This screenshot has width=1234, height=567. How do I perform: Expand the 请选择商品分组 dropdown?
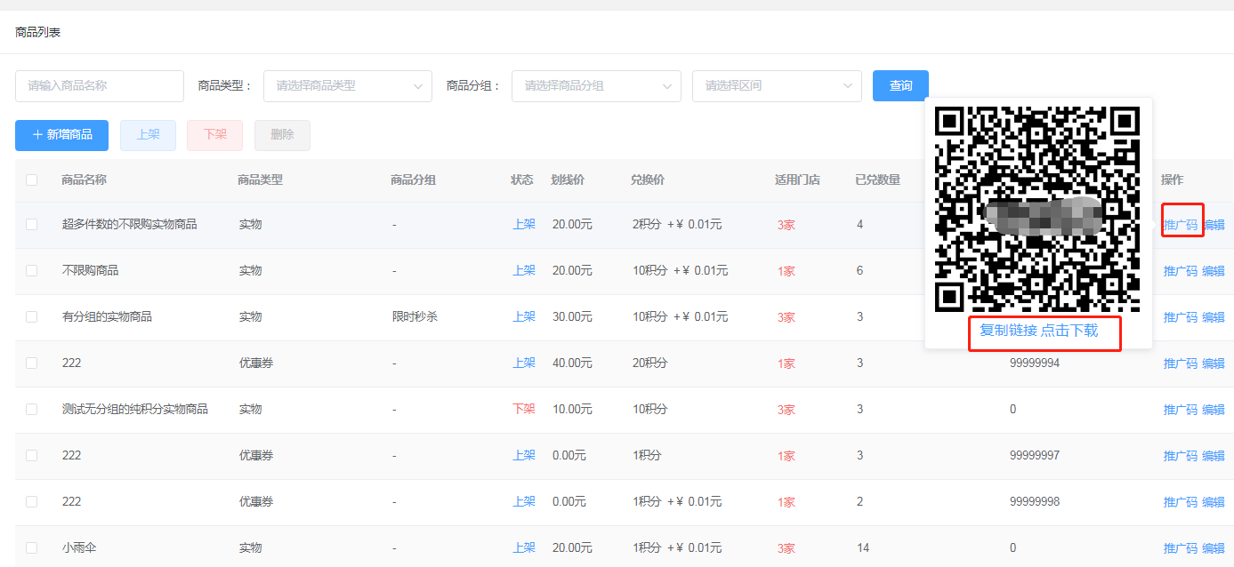tap(596, 86)
